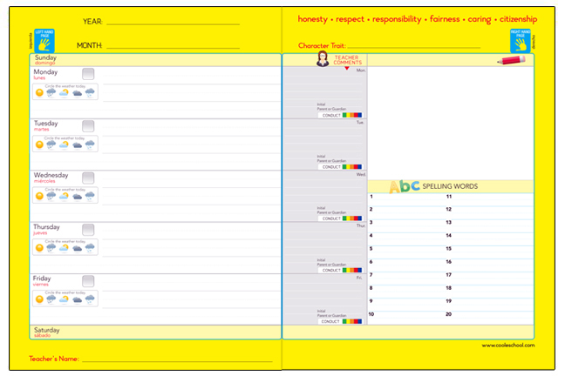Check the Wednesday checkbox
The height and width of the screenshot is (376, 565).
[88, 178]
